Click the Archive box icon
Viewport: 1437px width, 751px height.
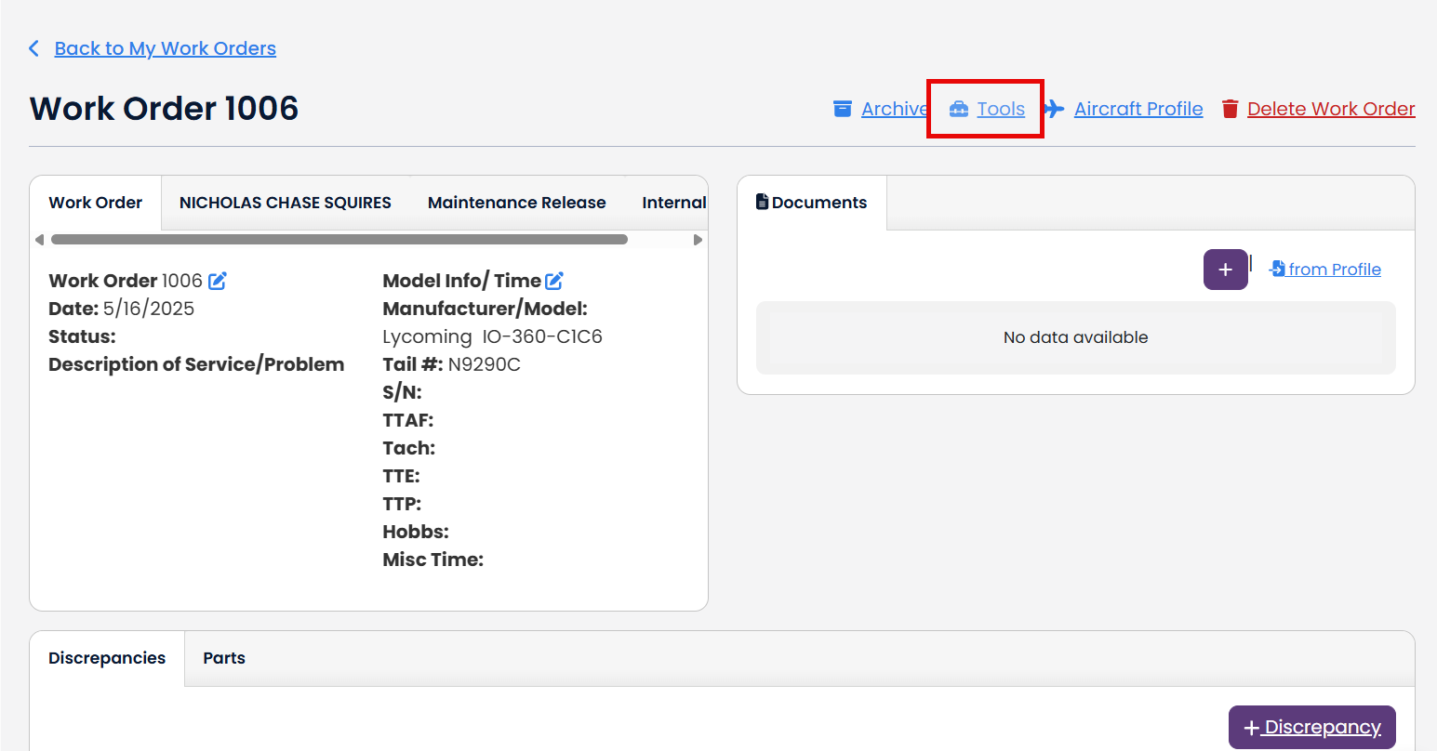coord(844,108)
